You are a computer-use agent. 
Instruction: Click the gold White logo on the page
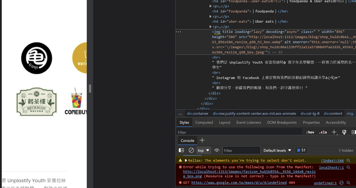pos(79,58)
